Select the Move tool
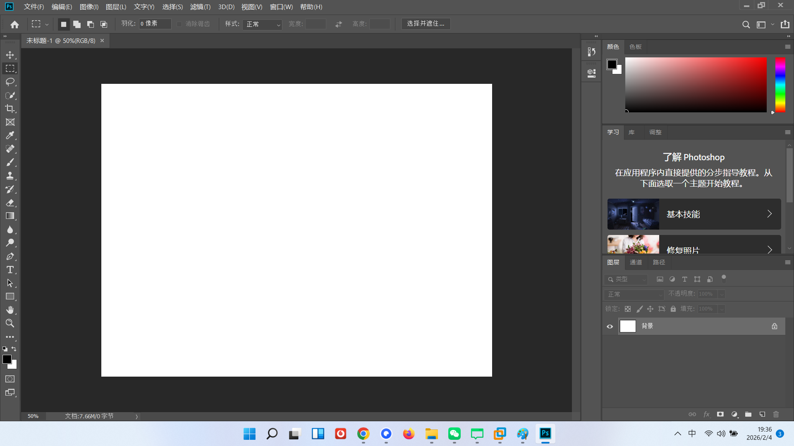The width and height of the screenshot is (794, 446). pos(10,55)
